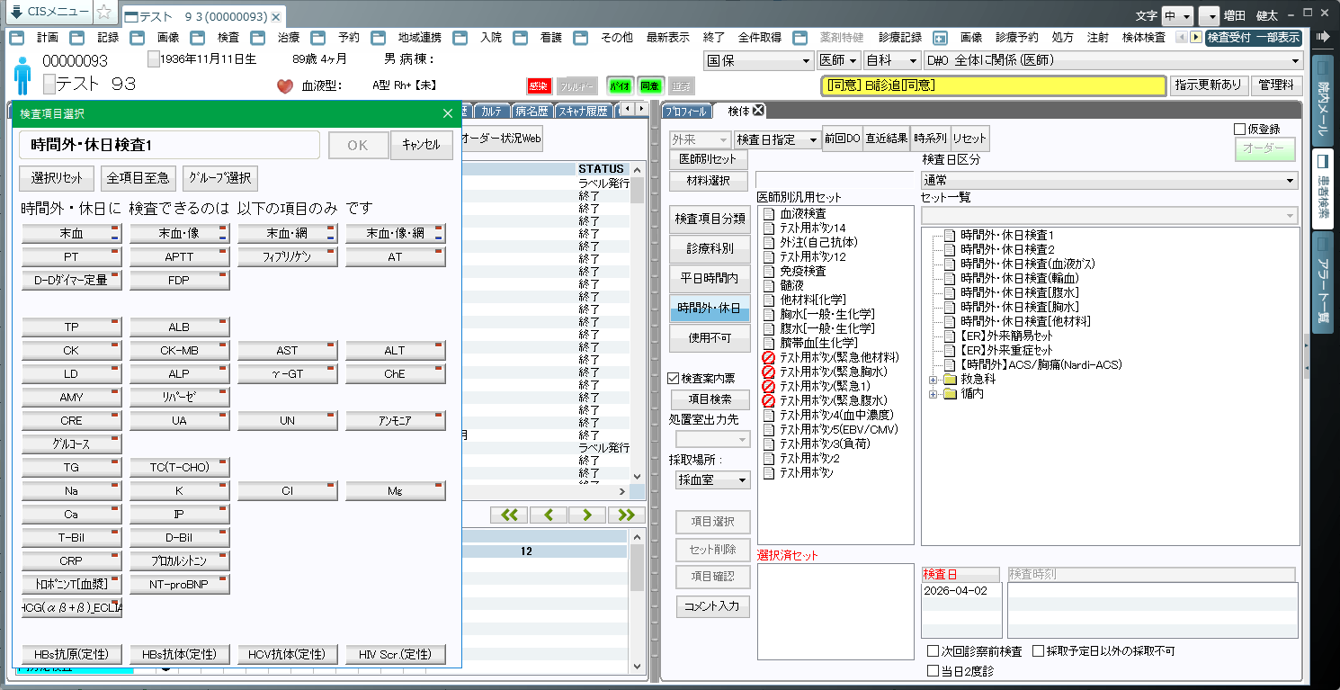
Task: Expand the 救急科 folder in set tree
Action: (x=934, y=380)
